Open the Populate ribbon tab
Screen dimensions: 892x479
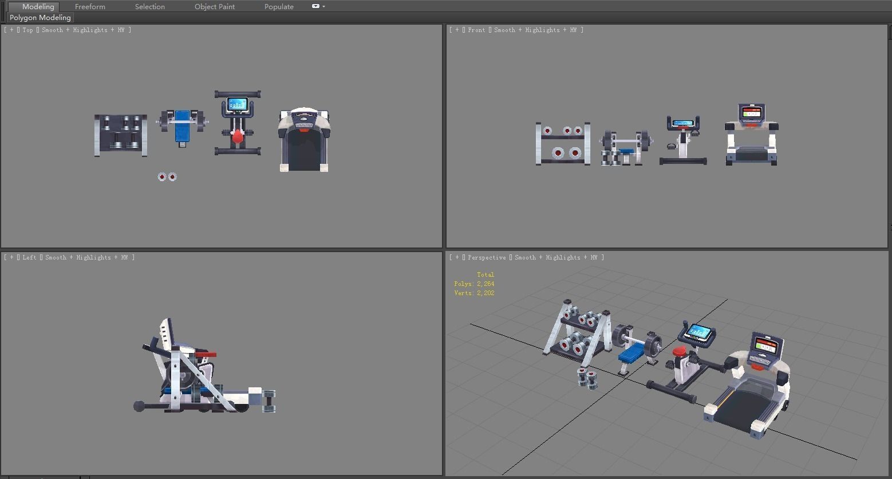point(279,6)
